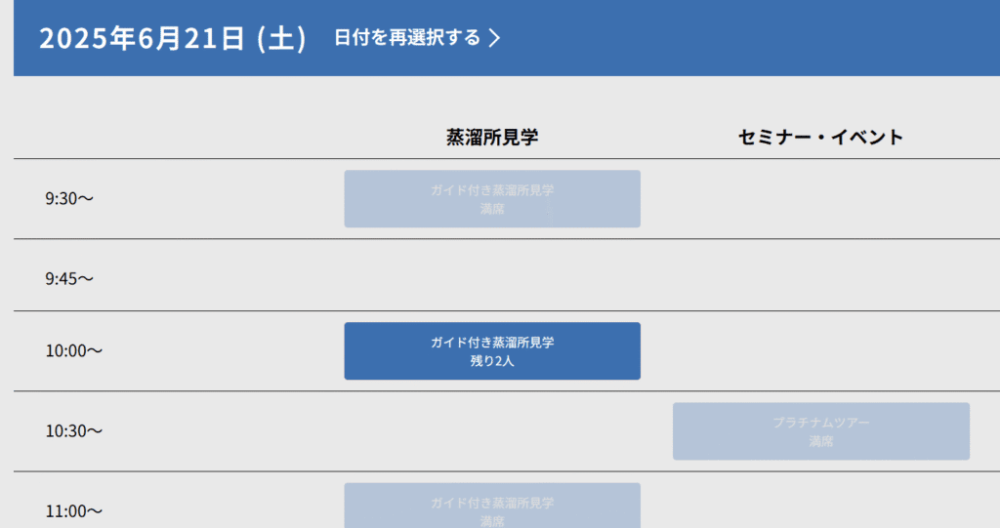Screen dimensions: 1000x528
Task: Click the empty セミナー・イベント cell at 9:45
Action: click(820, 275)
